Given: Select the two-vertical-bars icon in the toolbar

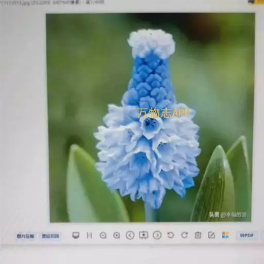Looking at the screenshot, I should 89,235.
